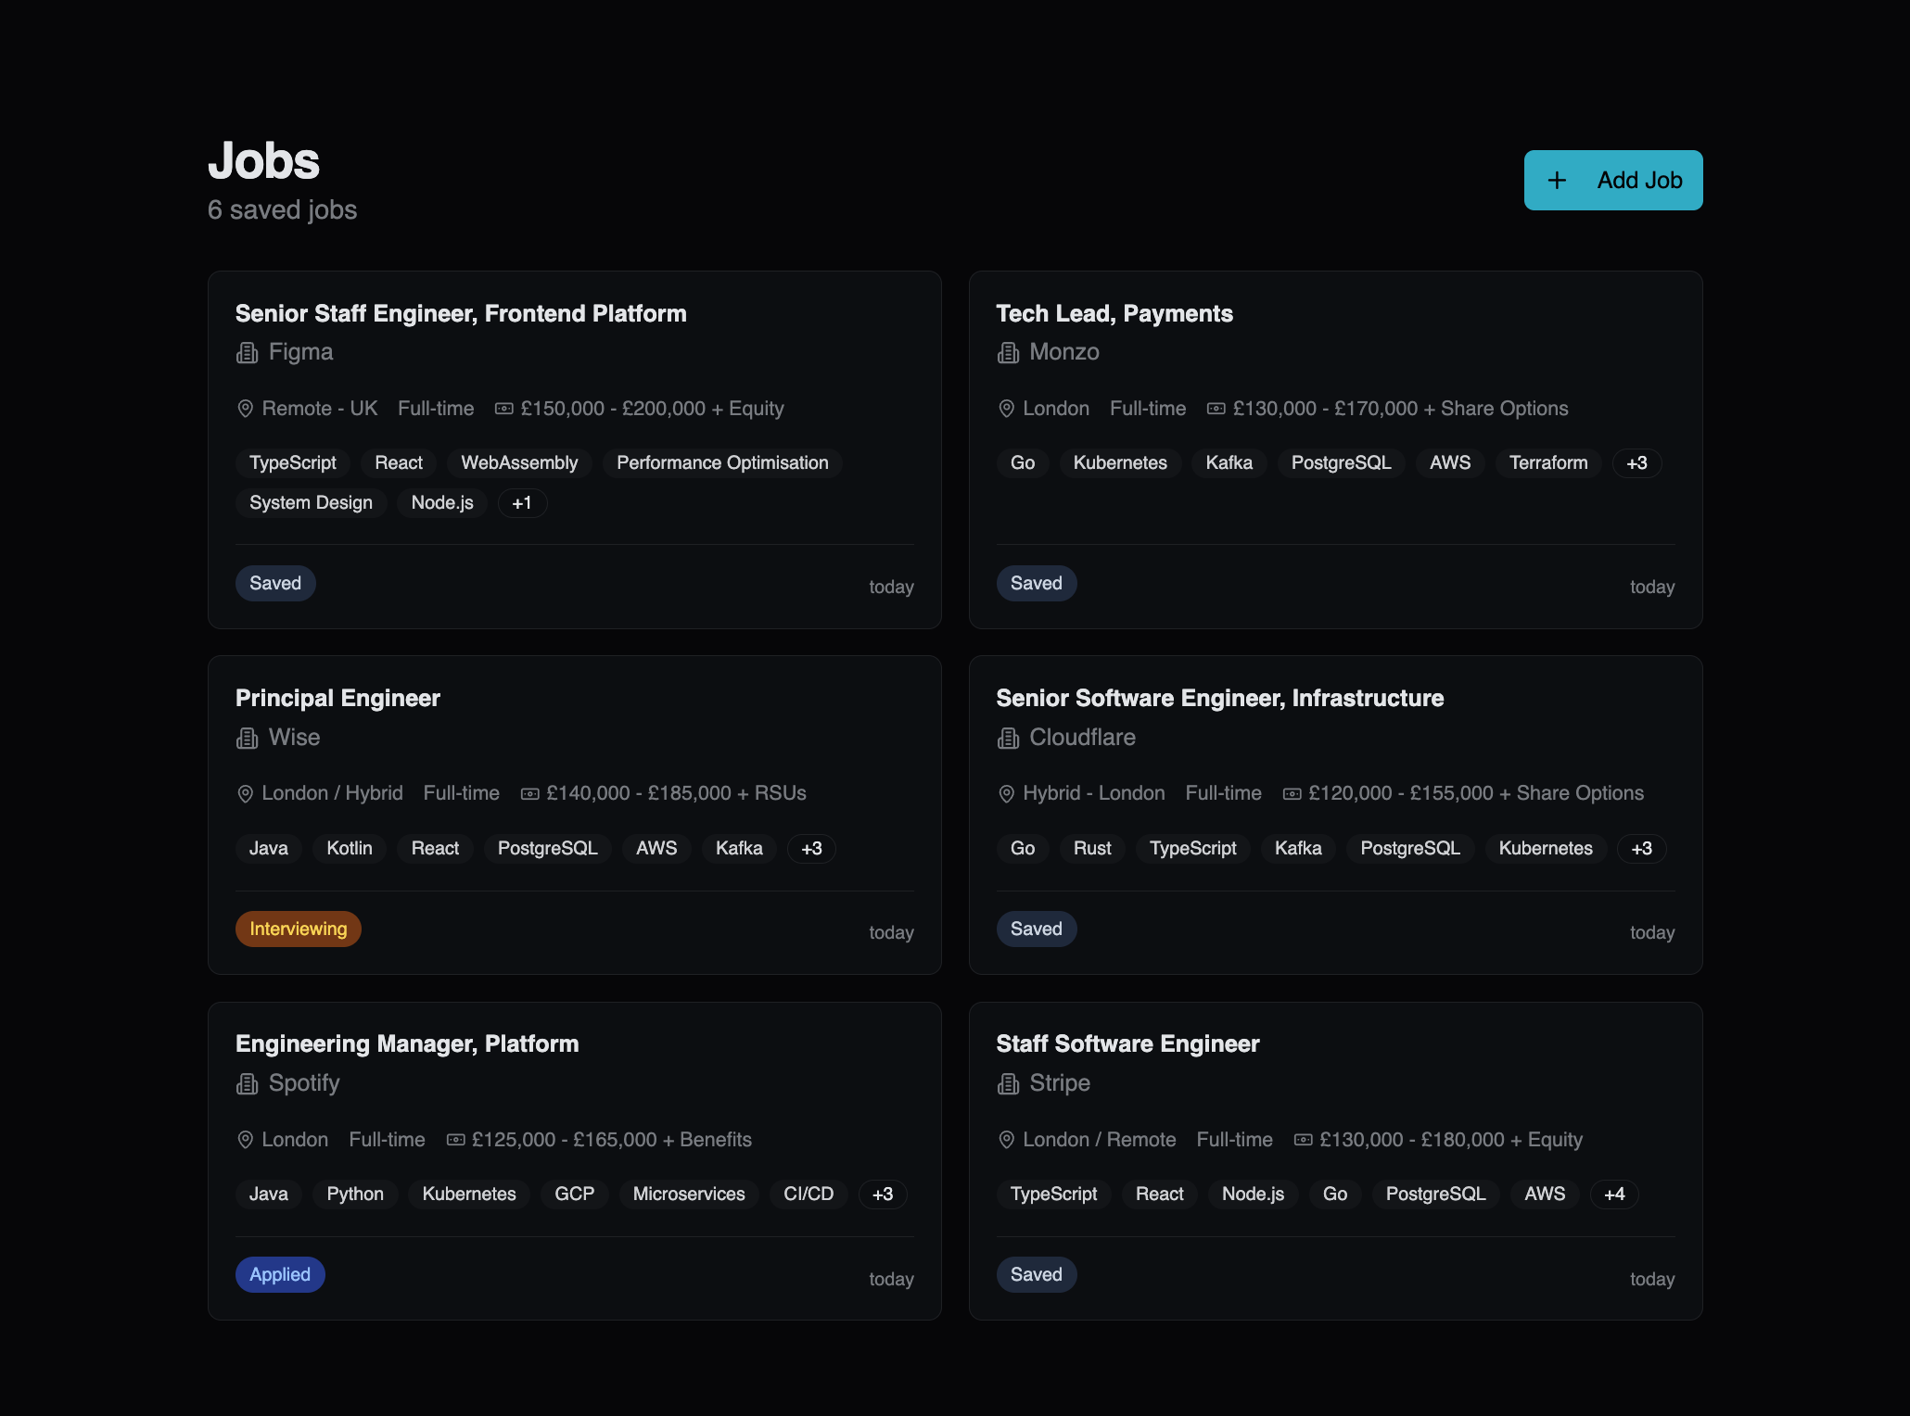Viewport: 1910px width, 1416px height.
Task: Click the Add Job button
Action: [x=1612, y=180]
